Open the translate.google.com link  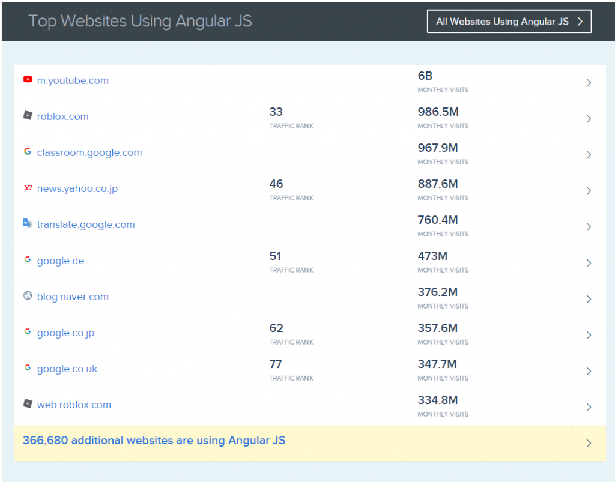(x=86, y=224)
